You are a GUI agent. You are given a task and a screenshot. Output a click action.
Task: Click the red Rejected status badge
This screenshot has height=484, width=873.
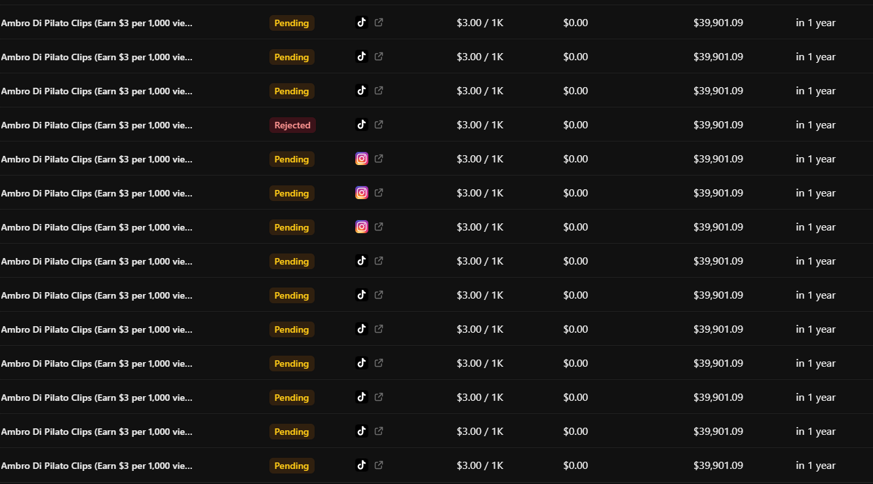point(292,125)
